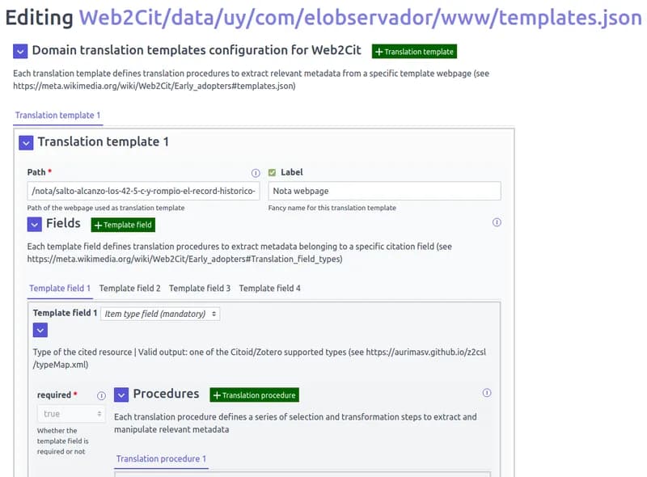This screenshot has width=647, height=477.
Task: Collapse the Procedures section
Action: (x=121, y=395)
